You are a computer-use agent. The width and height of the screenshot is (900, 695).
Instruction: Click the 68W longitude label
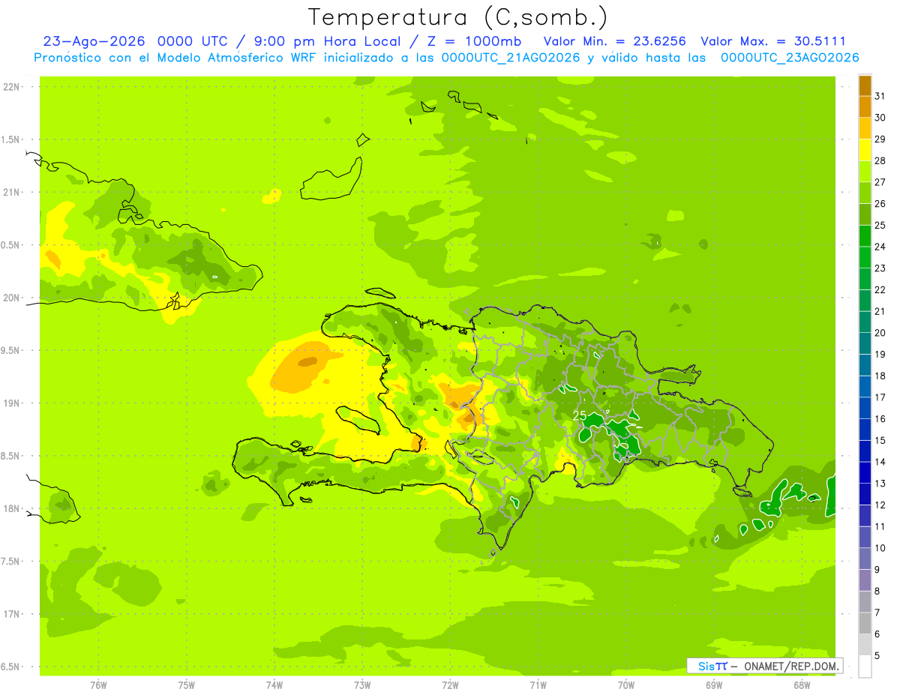[802, 685]
